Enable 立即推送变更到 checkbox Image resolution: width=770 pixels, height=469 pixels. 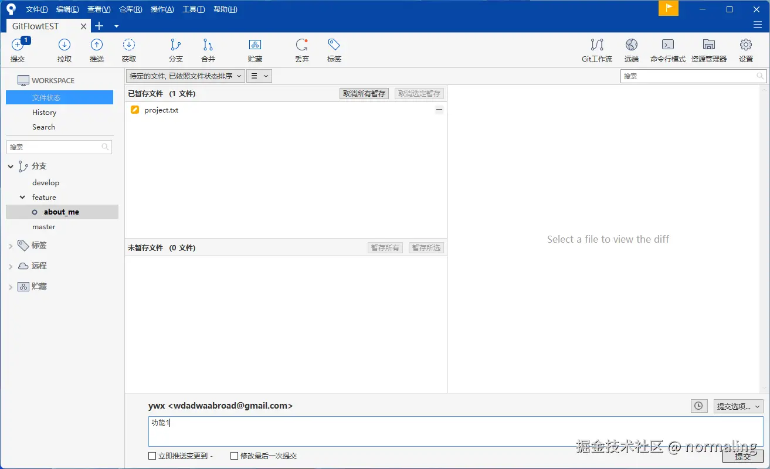[x=152, y=456]
